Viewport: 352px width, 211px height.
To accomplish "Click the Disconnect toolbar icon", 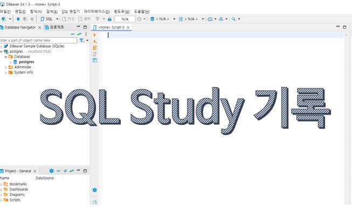I will click(32, 19).
